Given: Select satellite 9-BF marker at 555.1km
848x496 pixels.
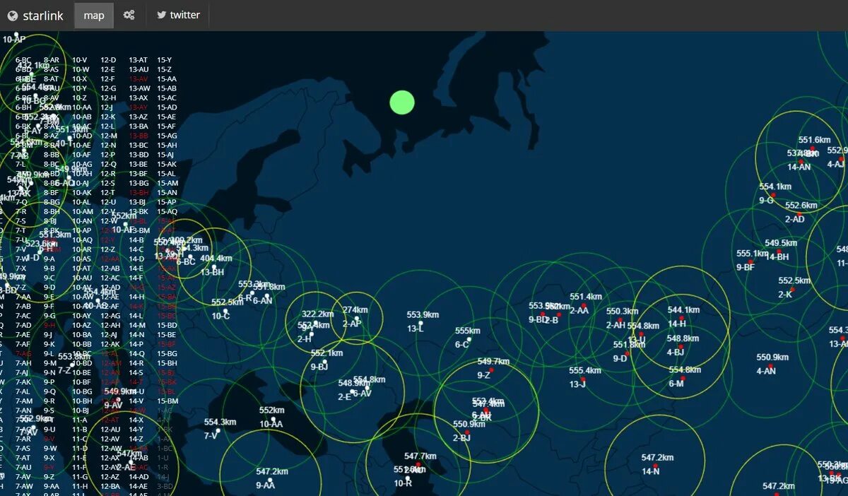Looking at the screenshot, I should point(751,261).
